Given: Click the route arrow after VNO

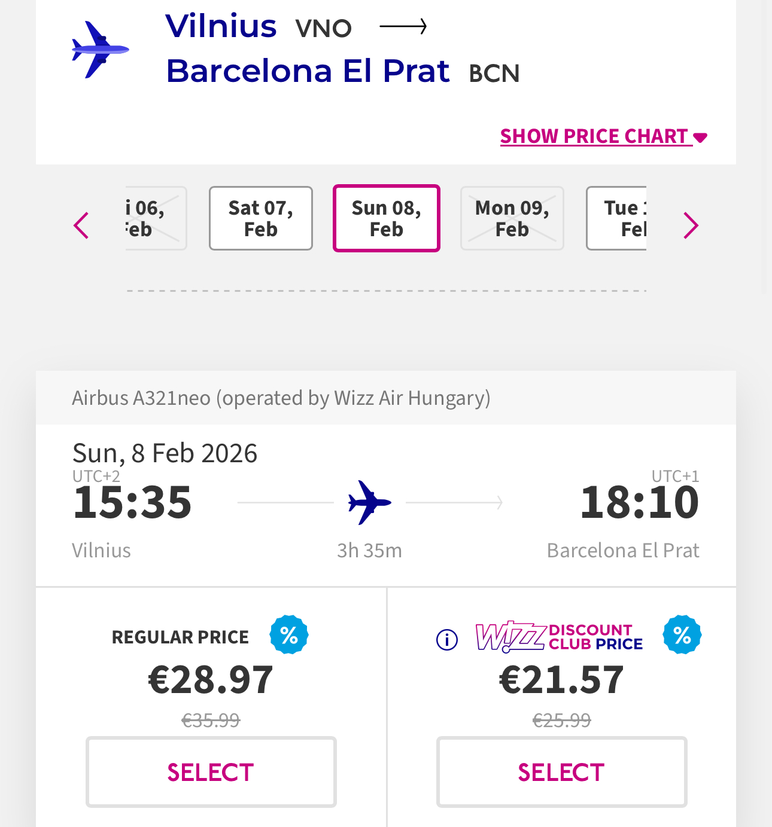Looking at the screenshot, I should (x=403, y=26).
